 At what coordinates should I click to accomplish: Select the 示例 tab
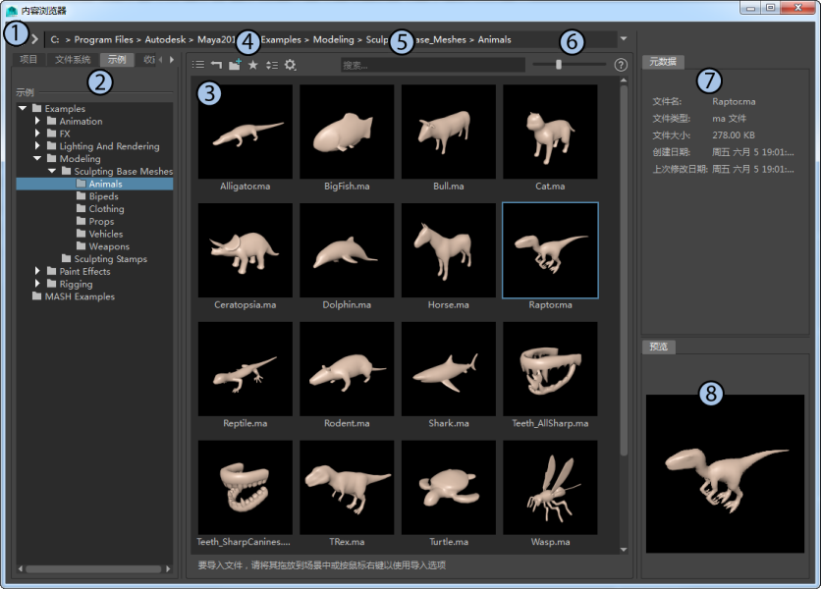click(x=117, y=59)
